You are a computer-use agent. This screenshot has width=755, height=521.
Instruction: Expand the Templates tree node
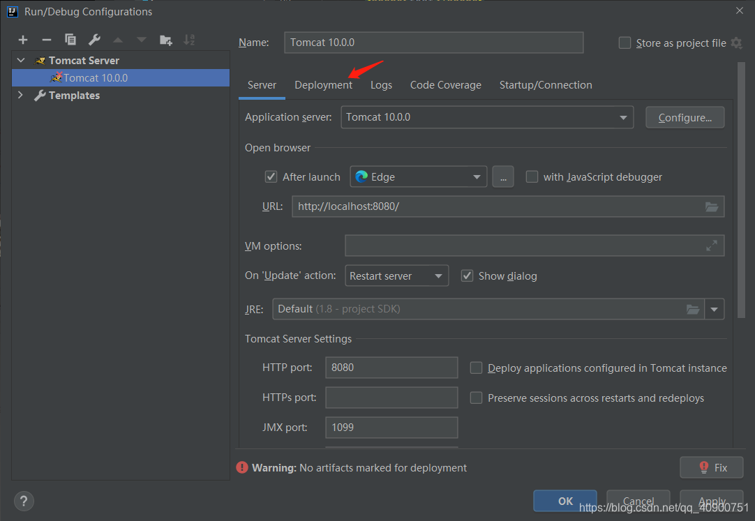20,95
